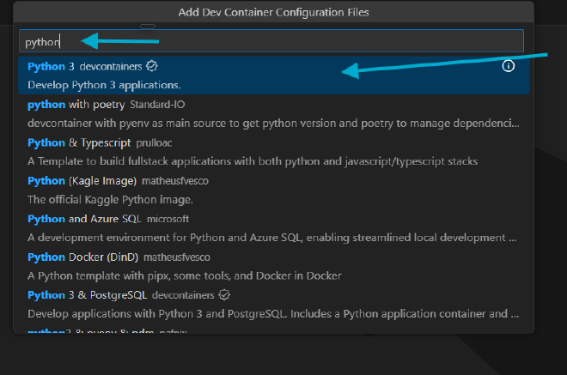The width and height of the screenshot is (567, 375).
Task: Click the pyenv and poetry devcontainer description
Action: pyautogui.click(x=273, y=124)
